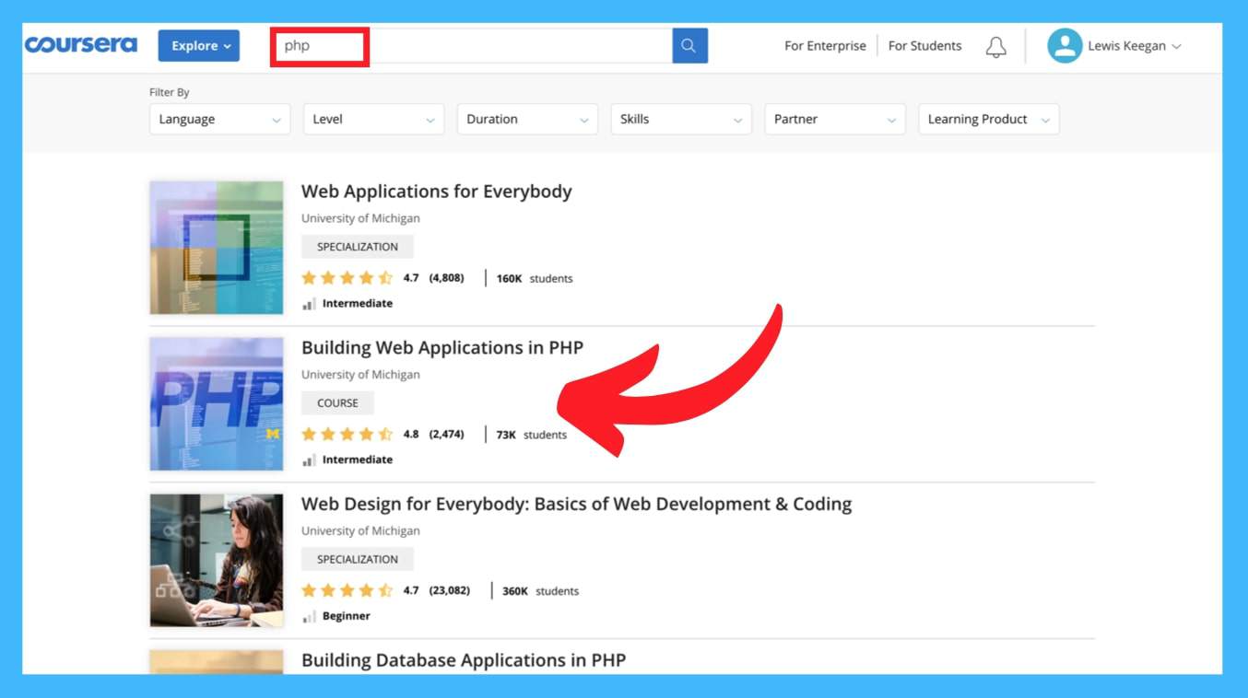
Task: Click University of Michigan under Web Design for Everybody
Action: tap(360, 531)
